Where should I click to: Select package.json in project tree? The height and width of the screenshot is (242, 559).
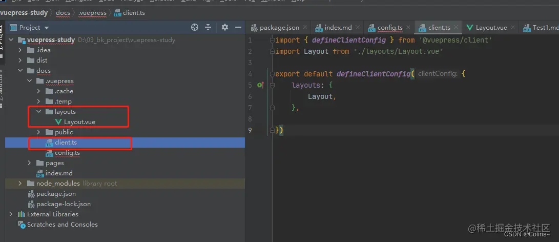(x=56, y=194)
